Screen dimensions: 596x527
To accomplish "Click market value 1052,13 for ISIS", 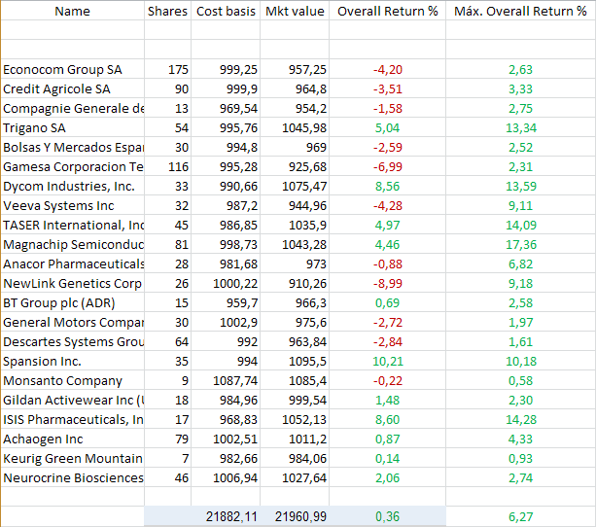I will pyautogui.click(x=295, y=419).
